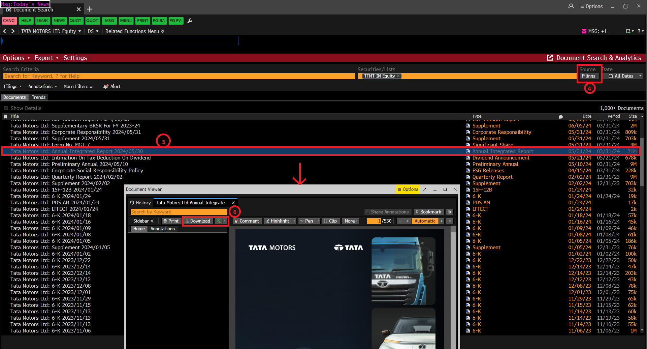The image size is (647, 349).
Task: Remove the TTMT IN Equity security chip
Action: tap(398, 76)
